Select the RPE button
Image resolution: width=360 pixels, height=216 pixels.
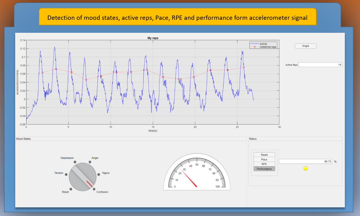click(x=264, y=164)
